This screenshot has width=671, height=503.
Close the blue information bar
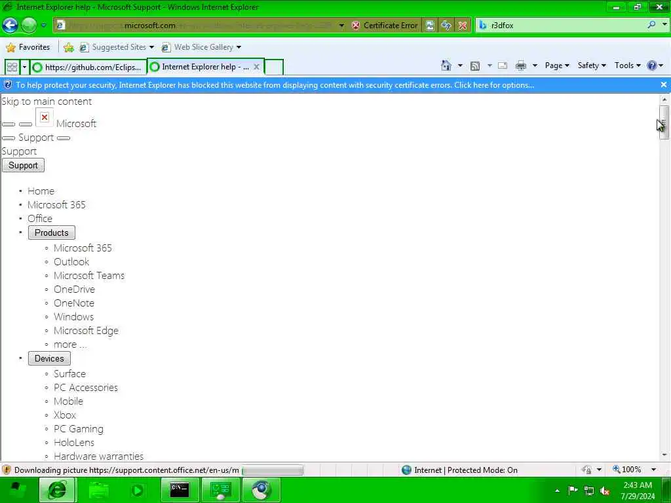[x=664, y=84]
